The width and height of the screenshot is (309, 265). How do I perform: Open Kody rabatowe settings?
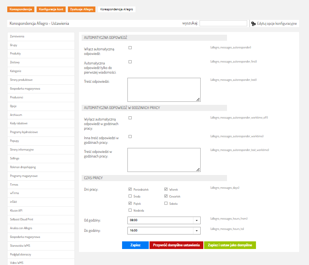pyautogui.click(x=41, y=123)
